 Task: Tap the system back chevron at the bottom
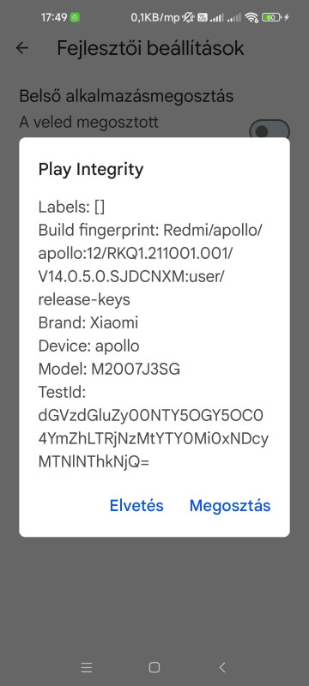tap(222, 667)
